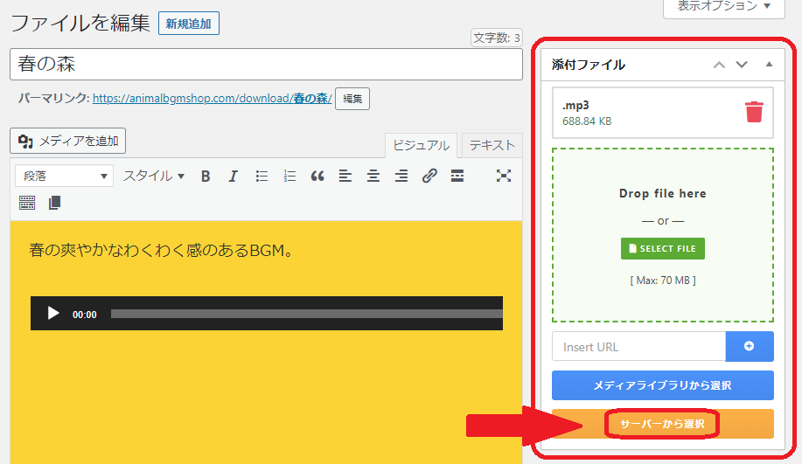Apply blockquote formatting
Screen dimensions: 802x464
(x=317, y=176)
